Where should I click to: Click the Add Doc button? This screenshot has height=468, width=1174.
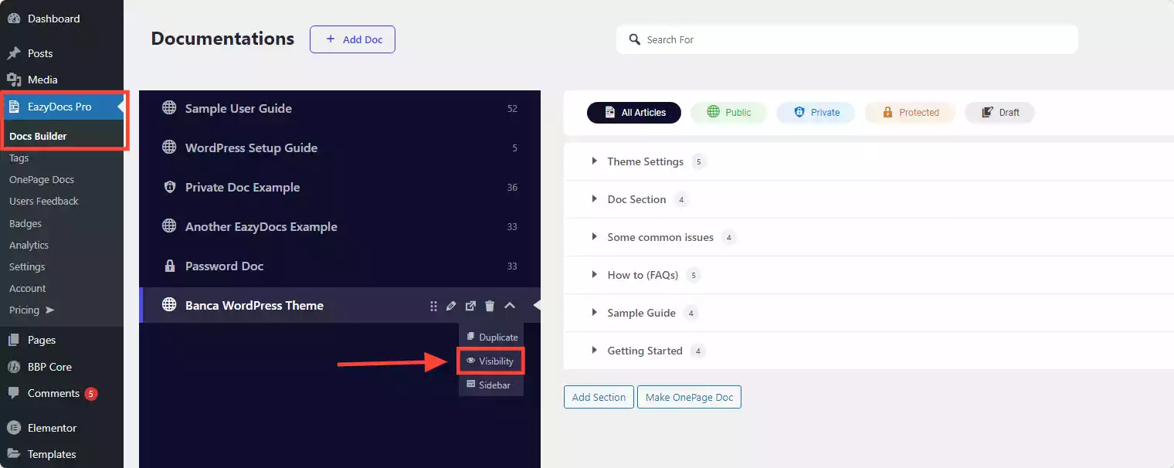[352, 39]
